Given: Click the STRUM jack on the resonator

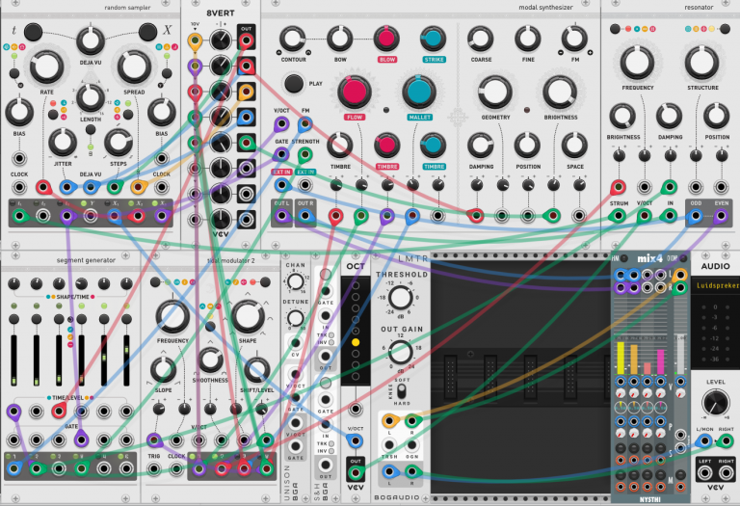Looking at the screenshot, I should [x=618, y=216].
